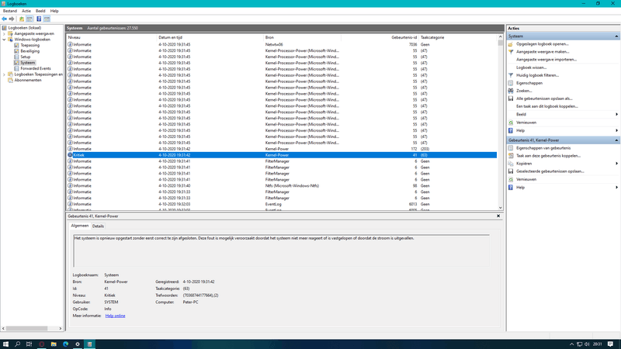
Task: Click the Geselecteerde gebeurtenissen opslaan disk icon
Action: pyautogui.click(x=511, y=171)
